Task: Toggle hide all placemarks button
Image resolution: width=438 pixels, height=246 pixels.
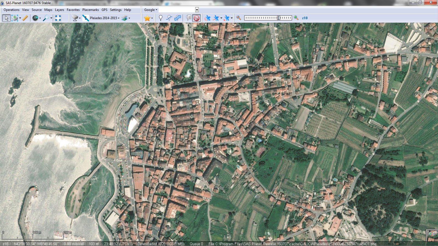Action: [196, 18]
